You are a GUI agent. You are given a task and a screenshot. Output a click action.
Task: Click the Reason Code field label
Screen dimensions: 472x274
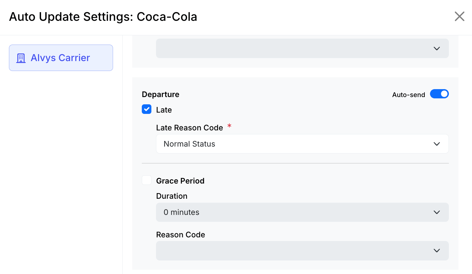coord(180,235)
